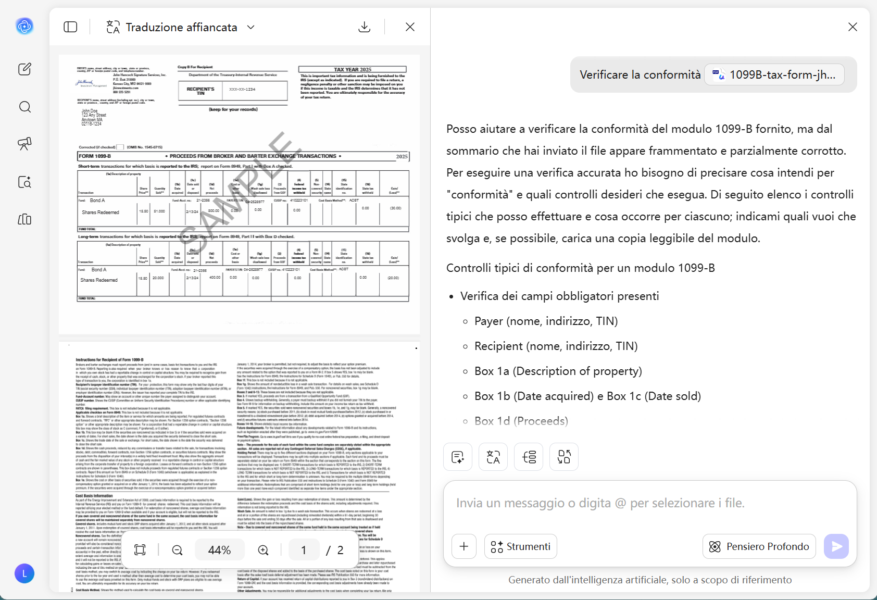
Task: Expand Traduzione affiancata dropdown chevron
Action: tap(251, 27)
